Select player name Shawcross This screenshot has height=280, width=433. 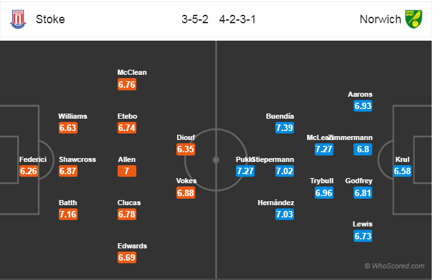(78, 159)
